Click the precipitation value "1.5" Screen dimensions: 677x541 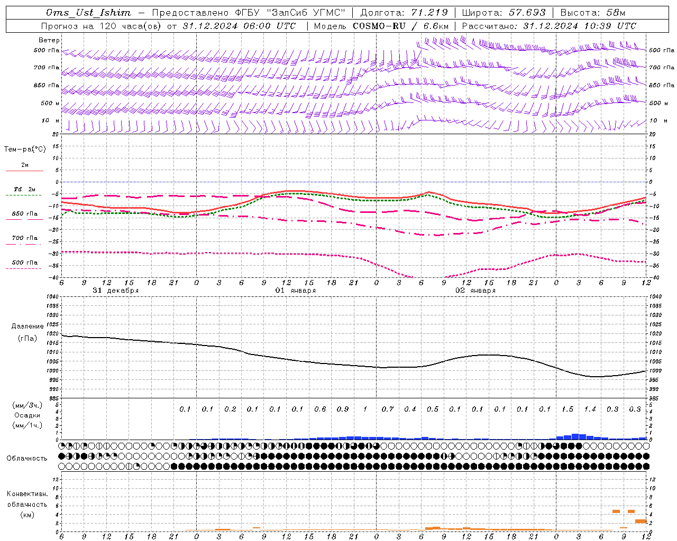point(568,409)
